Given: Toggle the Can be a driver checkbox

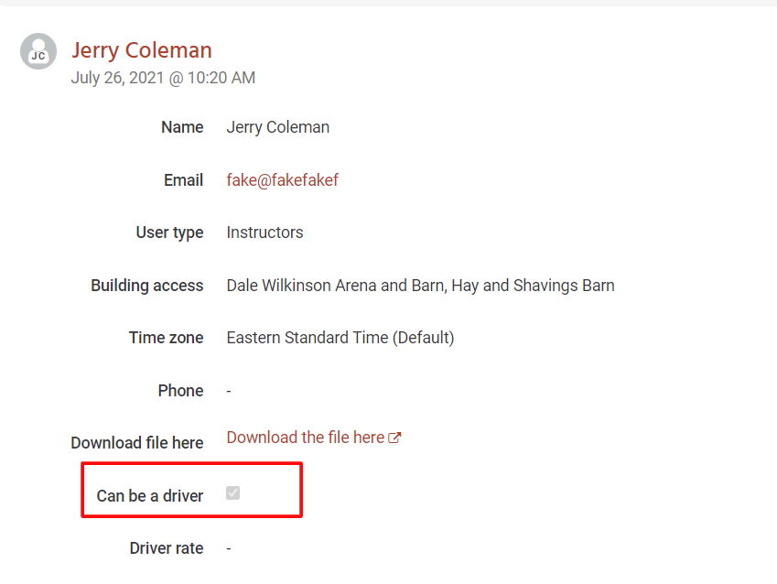Looking at the screenshot, I should click(x=232, y=492).
